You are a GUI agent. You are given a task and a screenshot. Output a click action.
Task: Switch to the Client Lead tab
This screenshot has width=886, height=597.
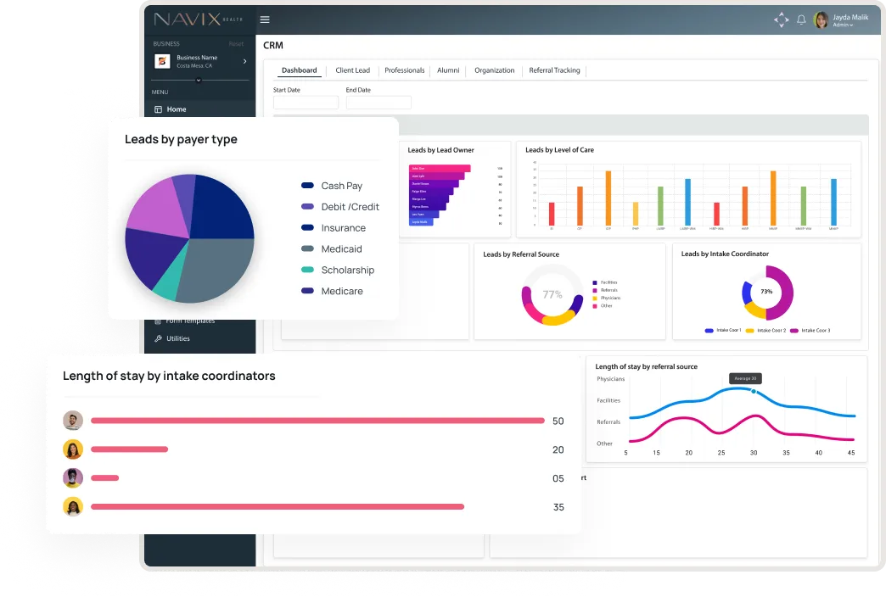pos(352,70)
